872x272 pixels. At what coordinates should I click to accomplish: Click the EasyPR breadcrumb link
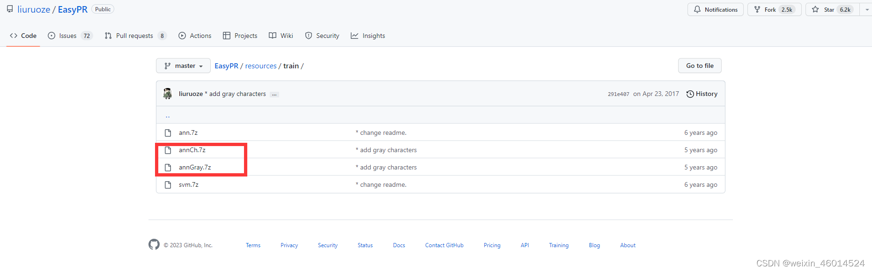pos(226,66)
